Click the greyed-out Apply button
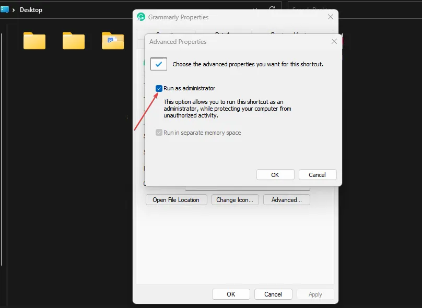This screenshot has width=422, height=308. 315,294
